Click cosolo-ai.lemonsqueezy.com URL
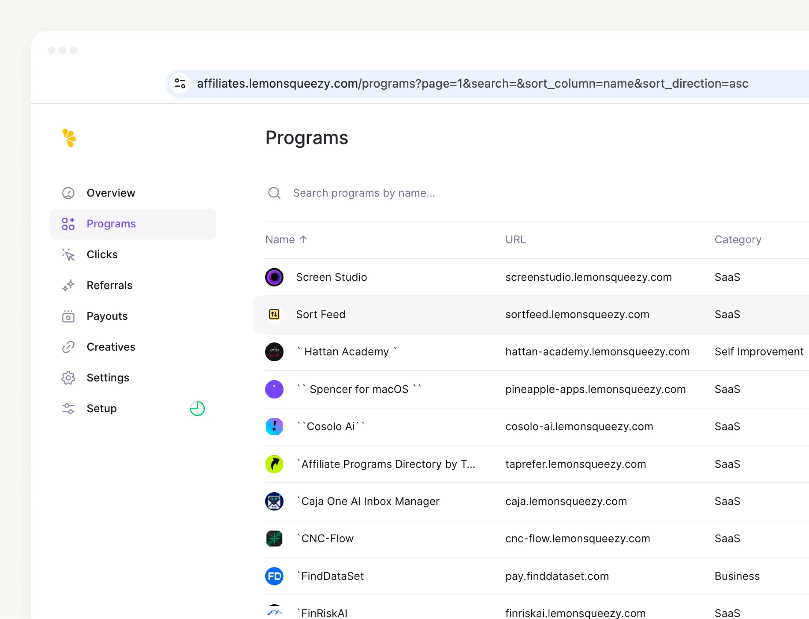Image resolution: width=809 pixels, height=619 pixels. [579, 426]
